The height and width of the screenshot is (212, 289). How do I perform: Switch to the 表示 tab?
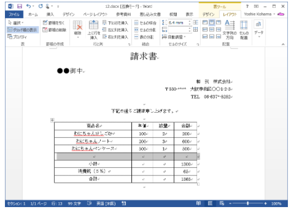coord(189,14)
